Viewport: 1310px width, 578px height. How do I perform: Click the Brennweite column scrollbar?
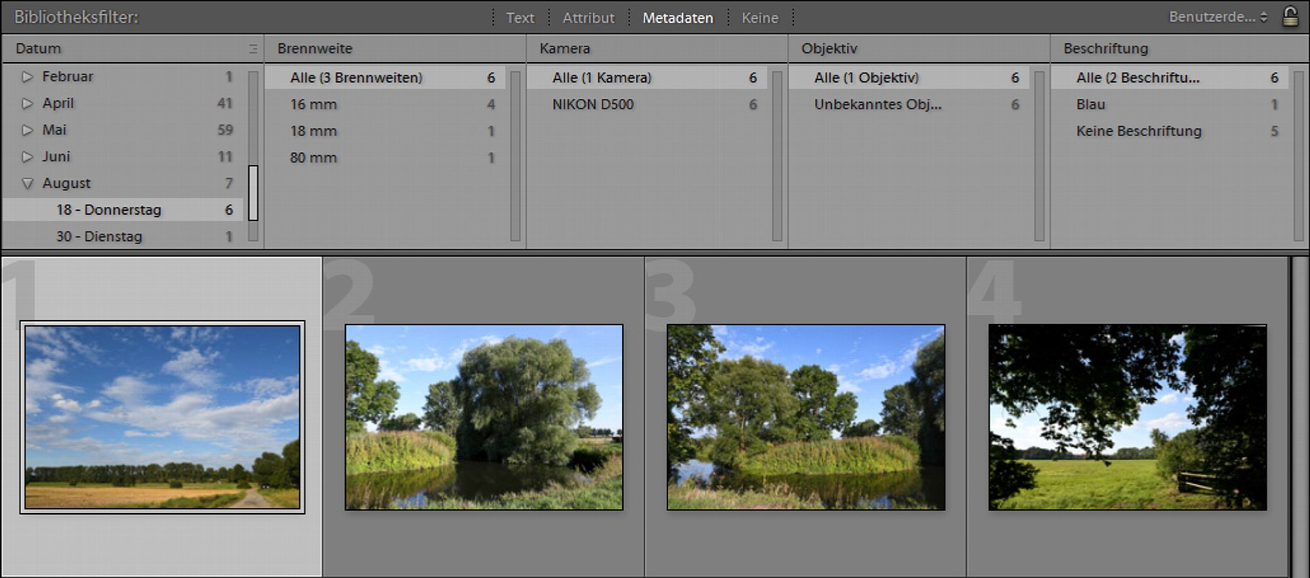pyautogui.click(x=515, y=156)
